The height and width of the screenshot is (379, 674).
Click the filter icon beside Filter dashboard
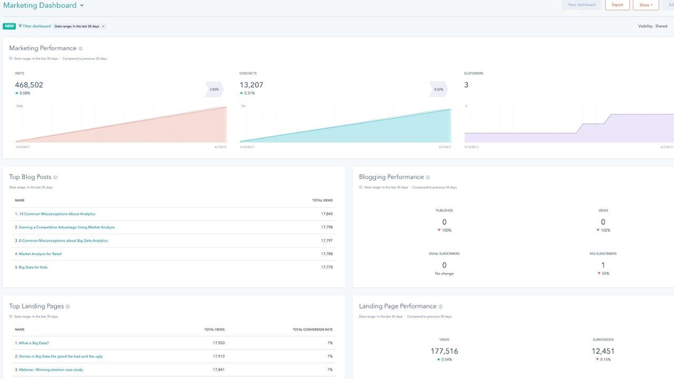point(21,25)
